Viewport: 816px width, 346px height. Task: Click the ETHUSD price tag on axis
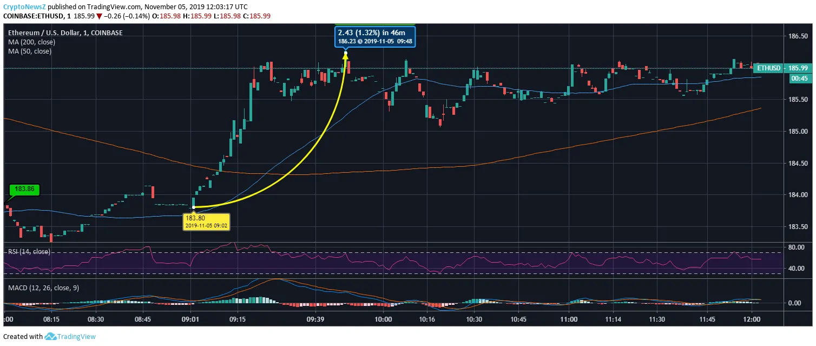pos(768,68)
